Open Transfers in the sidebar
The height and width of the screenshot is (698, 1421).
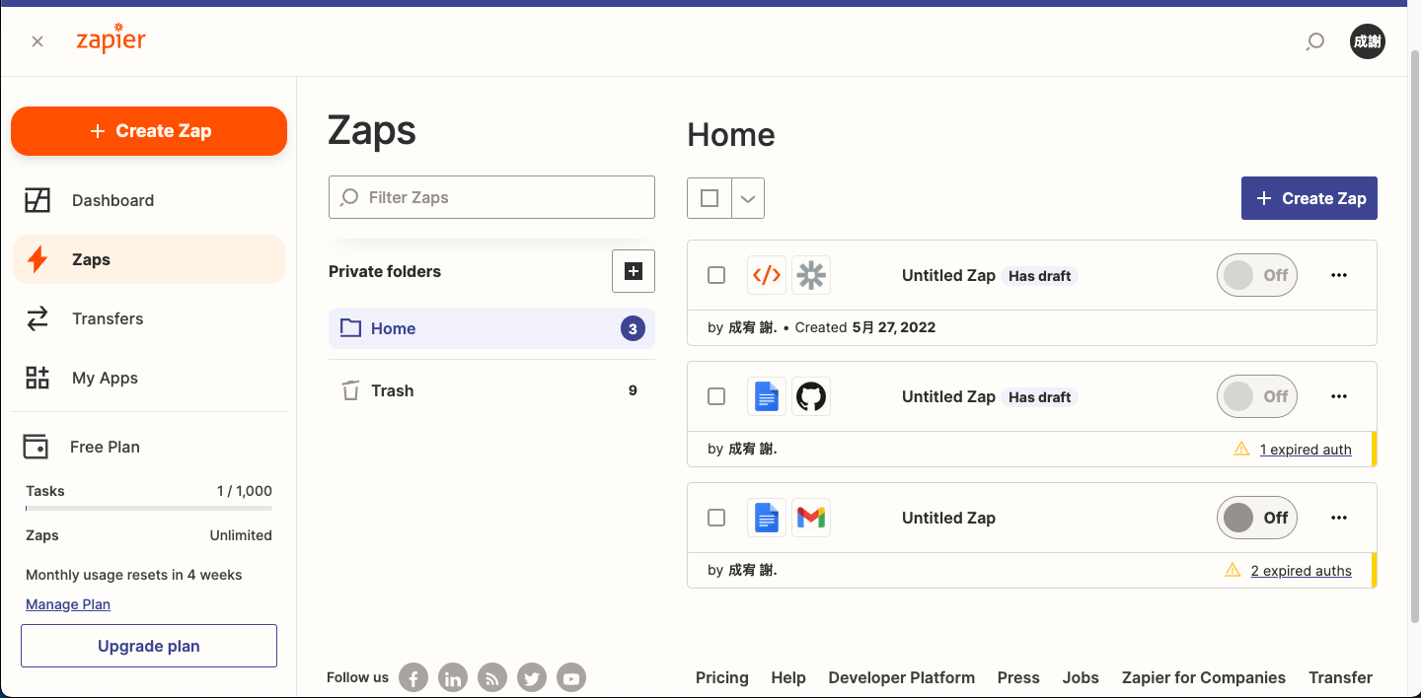click(x=149, y=318)
